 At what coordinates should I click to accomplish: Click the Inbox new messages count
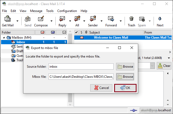click(43, 42)
